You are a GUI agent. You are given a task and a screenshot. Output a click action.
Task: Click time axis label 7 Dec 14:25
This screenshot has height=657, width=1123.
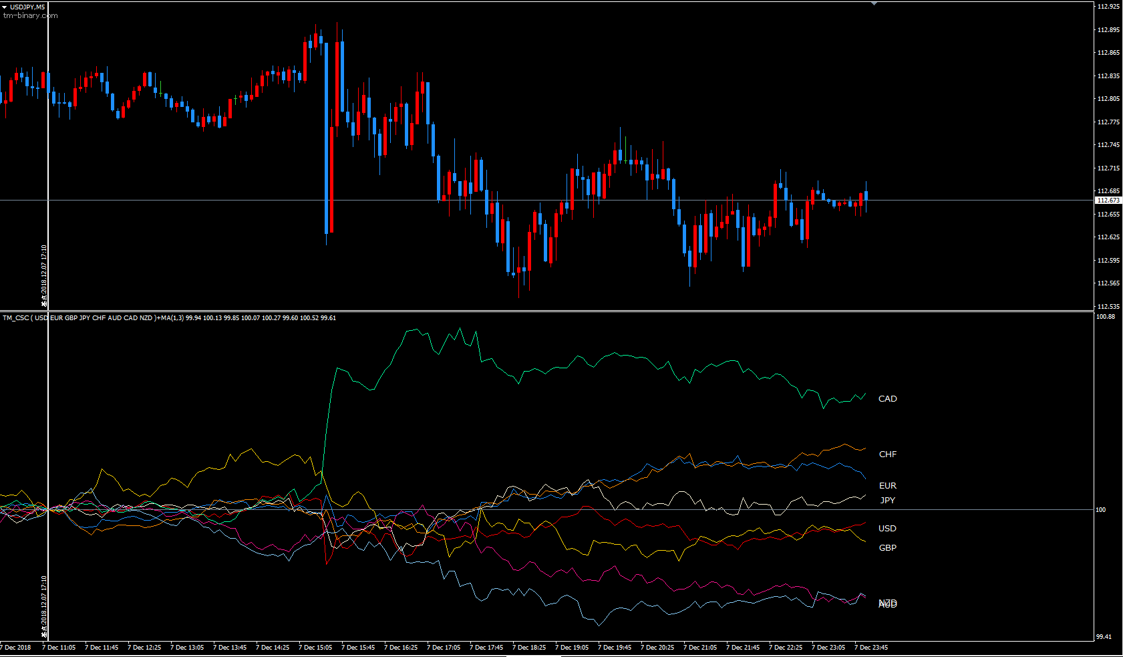pyautogui.click(x=273, y=648)
